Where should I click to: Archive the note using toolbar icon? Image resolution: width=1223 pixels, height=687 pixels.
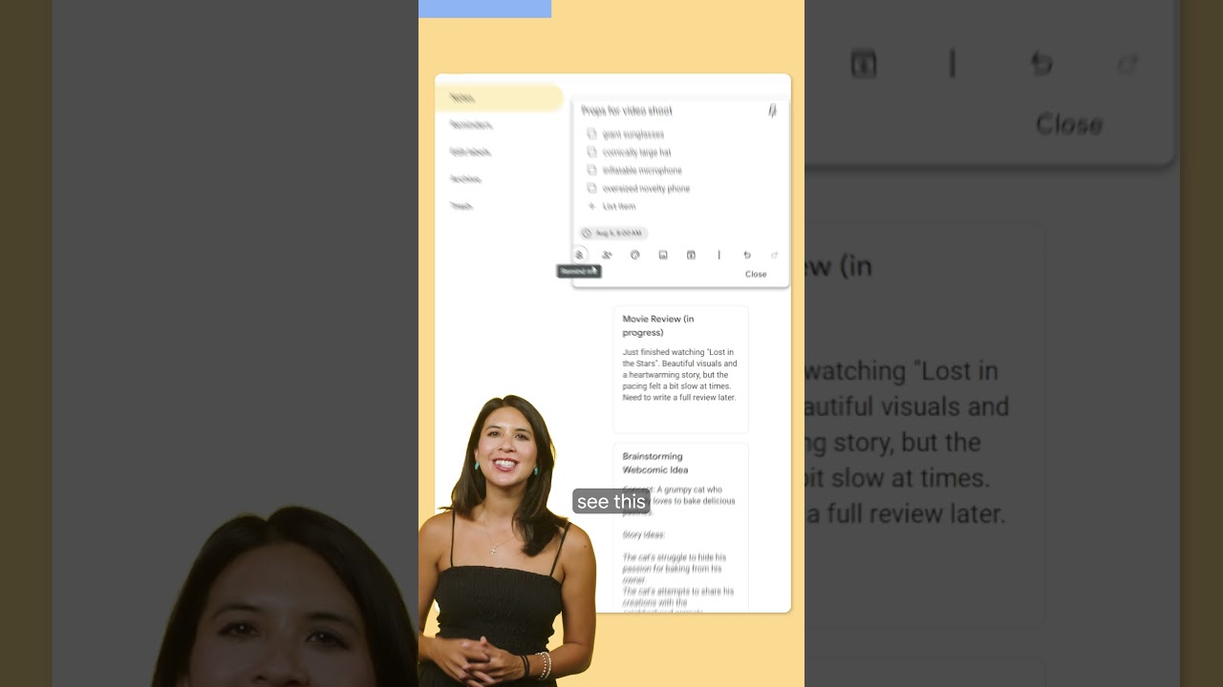click(x=691, y=255)
